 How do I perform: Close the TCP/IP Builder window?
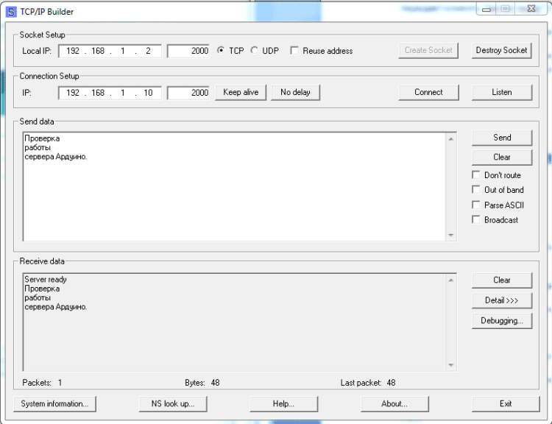click(x=531, y=9)
